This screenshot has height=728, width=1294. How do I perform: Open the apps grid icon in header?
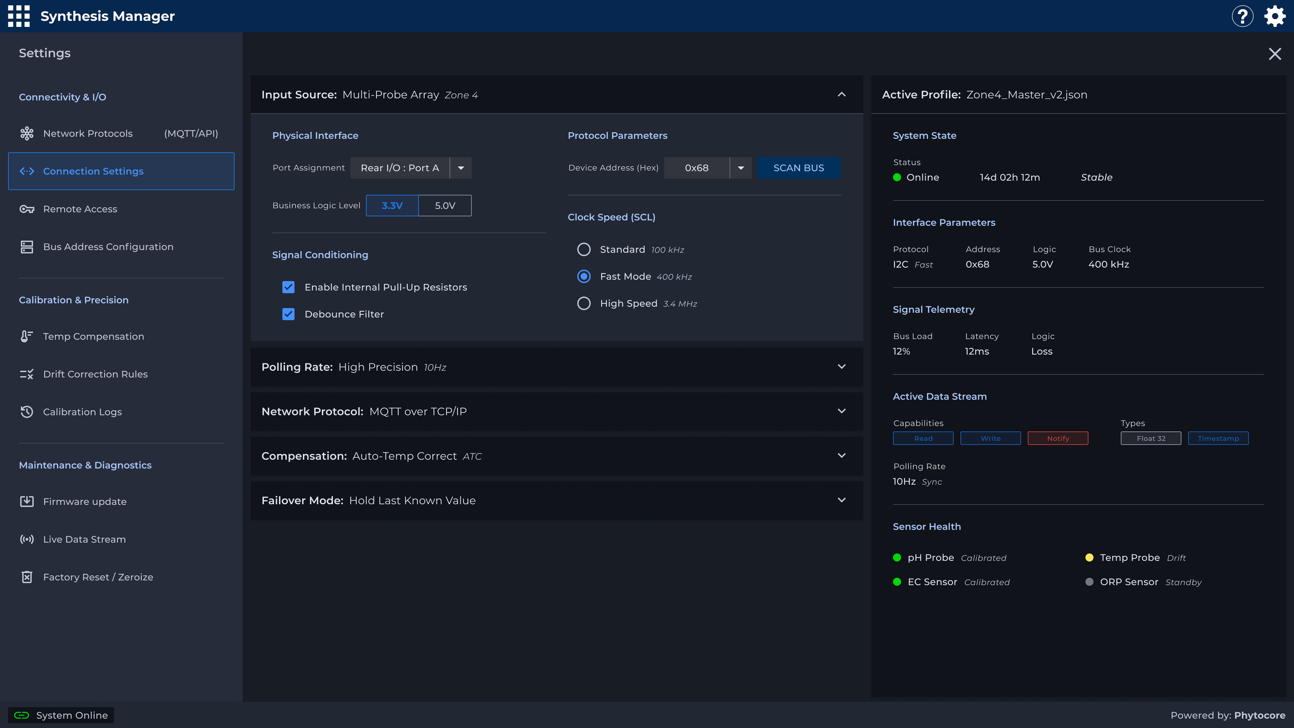point(18,16)
